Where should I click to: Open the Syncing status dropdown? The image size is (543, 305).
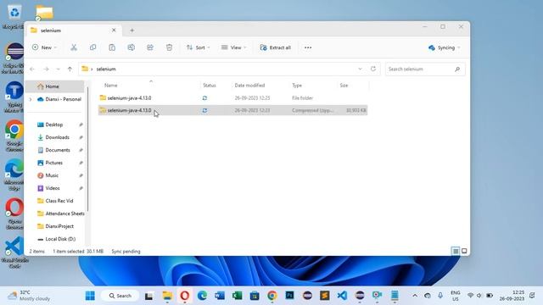point(445,47)
